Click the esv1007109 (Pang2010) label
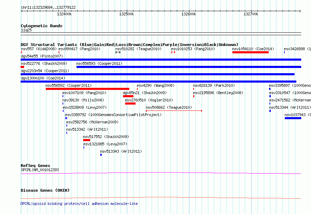This screenshot has width=311, height=214. coord(84,93)
